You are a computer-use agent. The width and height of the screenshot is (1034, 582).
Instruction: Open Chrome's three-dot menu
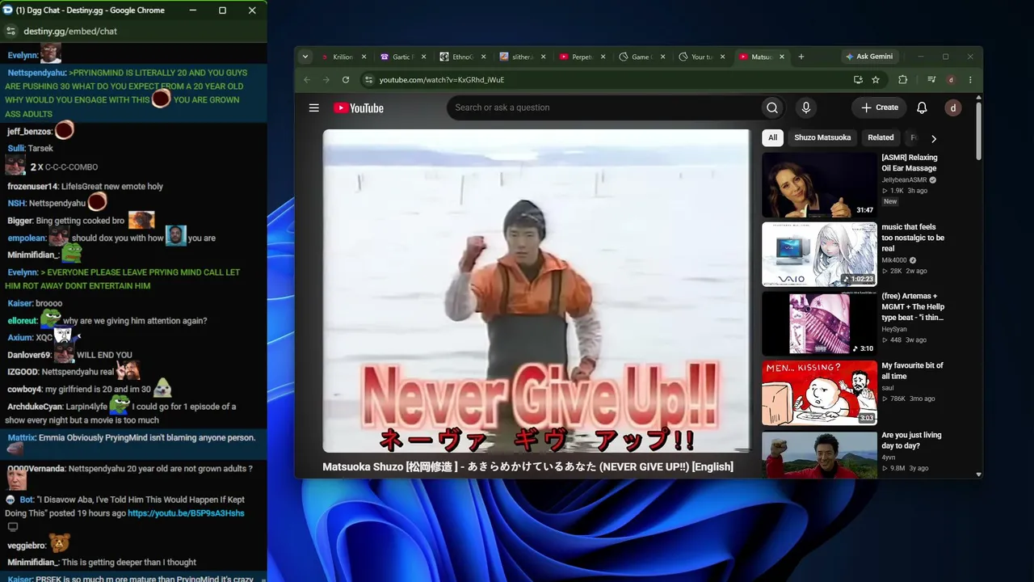pyautogui.click(x=970, y=80)
